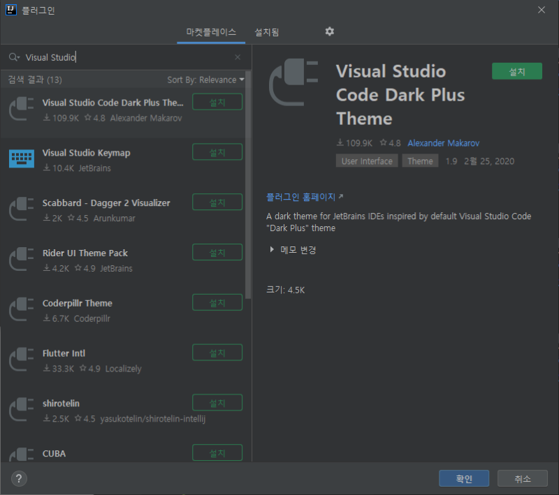Click the IntelliJ logo in title bar

click(x=11, y=10)
